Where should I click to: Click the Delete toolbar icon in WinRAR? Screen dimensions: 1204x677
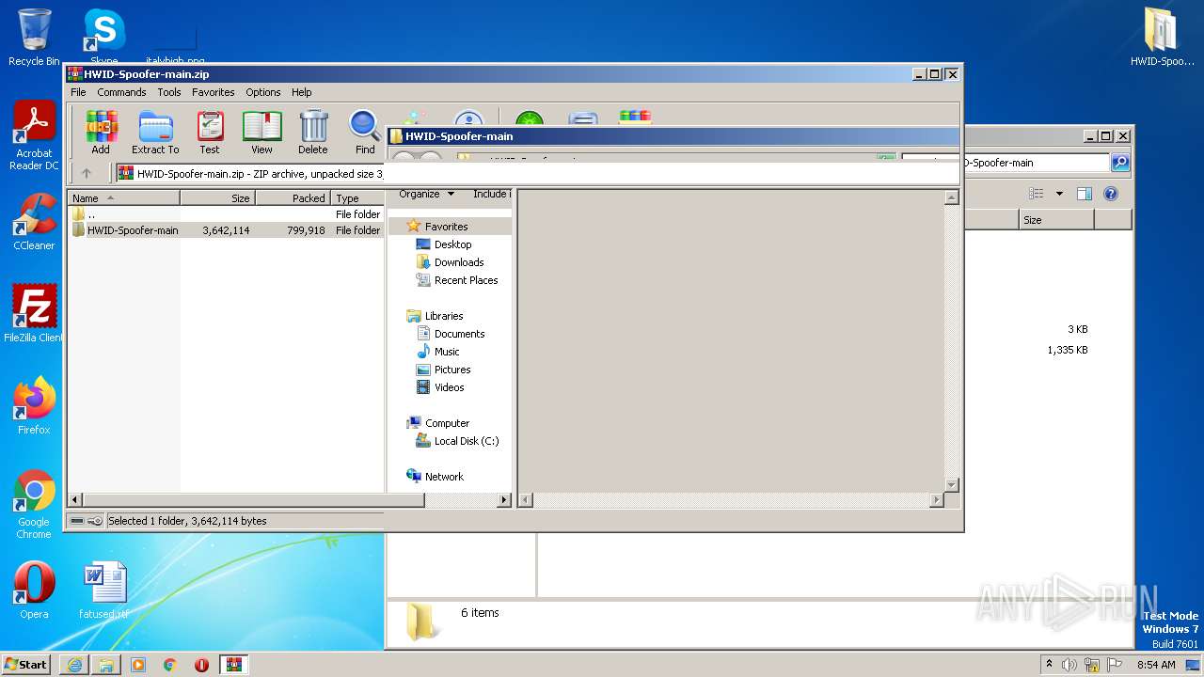point(313,132)
